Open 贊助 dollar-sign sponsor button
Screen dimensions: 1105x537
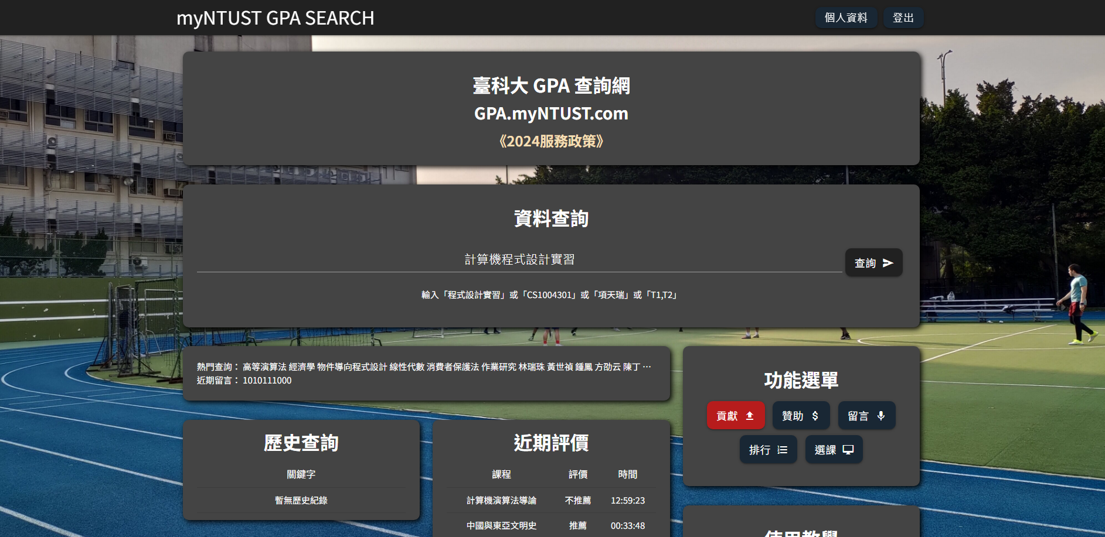[x=801, y=416]
